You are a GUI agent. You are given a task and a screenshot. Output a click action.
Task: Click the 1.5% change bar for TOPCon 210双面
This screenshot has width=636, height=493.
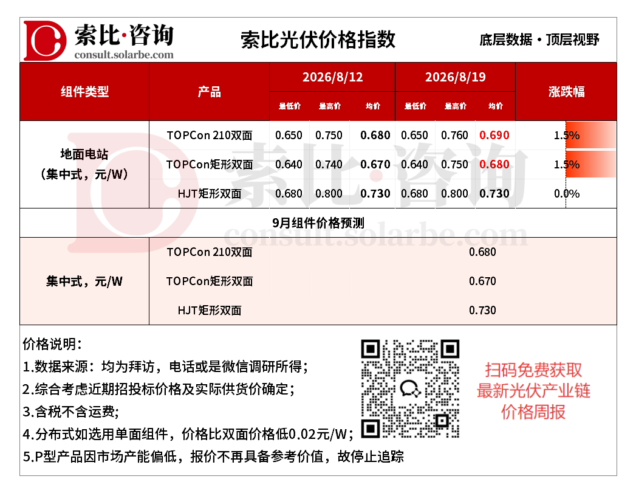click(x=590, y=136)
